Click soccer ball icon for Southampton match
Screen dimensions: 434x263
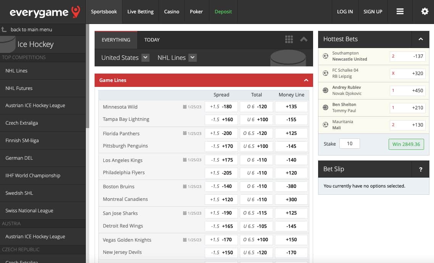coord(326,56)
